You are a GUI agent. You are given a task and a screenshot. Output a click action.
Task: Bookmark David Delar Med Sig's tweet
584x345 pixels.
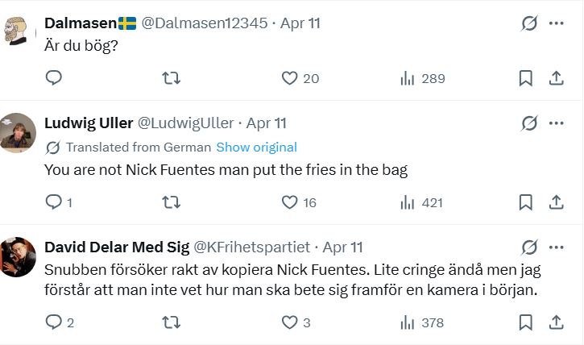pos(525,322)
